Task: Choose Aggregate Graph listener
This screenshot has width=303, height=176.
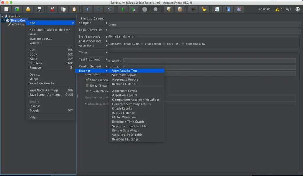Action: pyautogui.click(x=136, y=91)
